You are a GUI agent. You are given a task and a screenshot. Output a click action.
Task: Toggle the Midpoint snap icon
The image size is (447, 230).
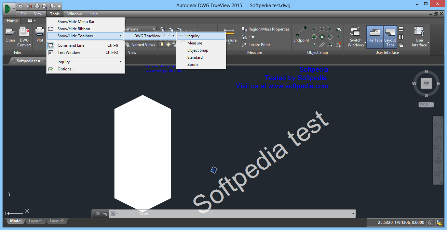[x=314, y=29]
